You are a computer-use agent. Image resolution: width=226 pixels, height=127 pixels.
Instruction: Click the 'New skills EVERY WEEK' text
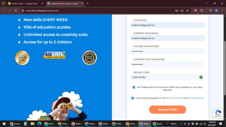[46, 20]
